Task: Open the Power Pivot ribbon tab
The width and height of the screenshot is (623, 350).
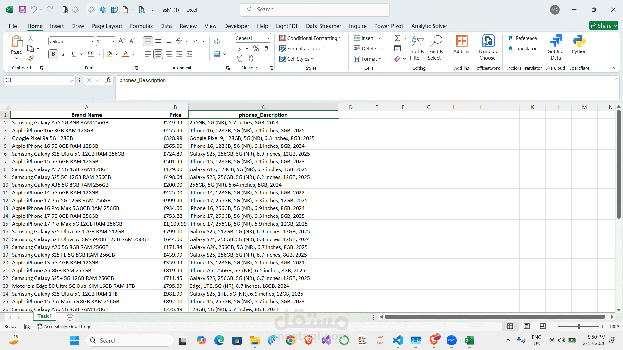Action: (x=388, y=26)
